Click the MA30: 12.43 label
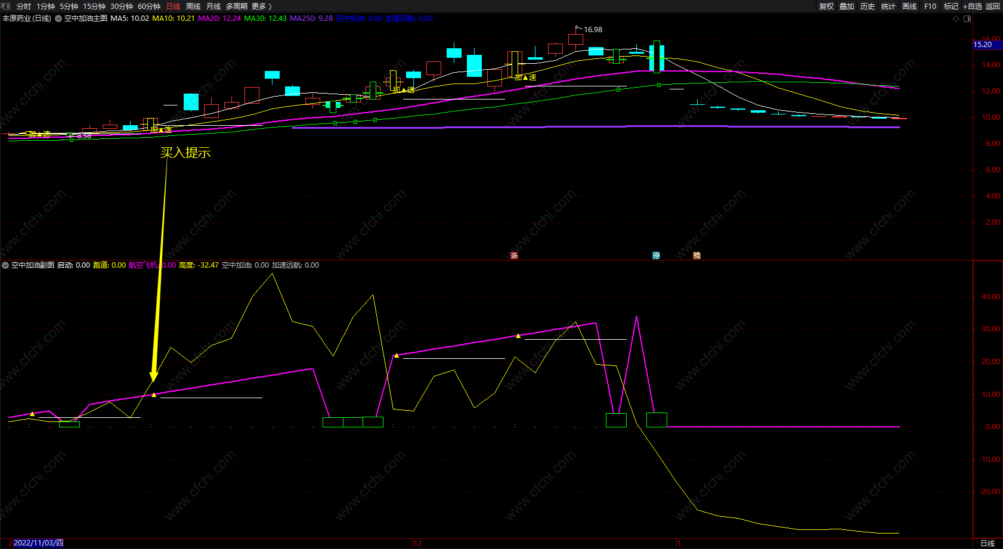The image size is (1003, 549). [x=265, y=18]
